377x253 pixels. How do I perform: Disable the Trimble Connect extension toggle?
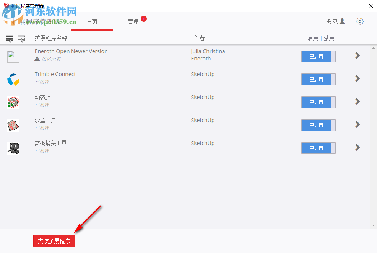click(x=318, y=79)
